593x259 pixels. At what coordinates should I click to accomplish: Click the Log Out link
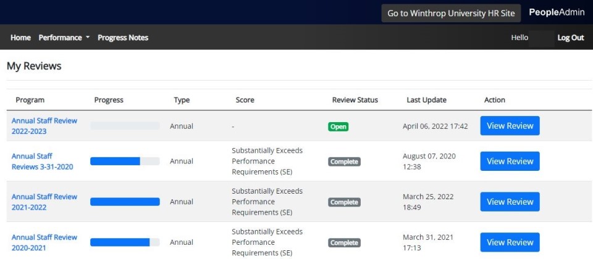coord(570,38)
